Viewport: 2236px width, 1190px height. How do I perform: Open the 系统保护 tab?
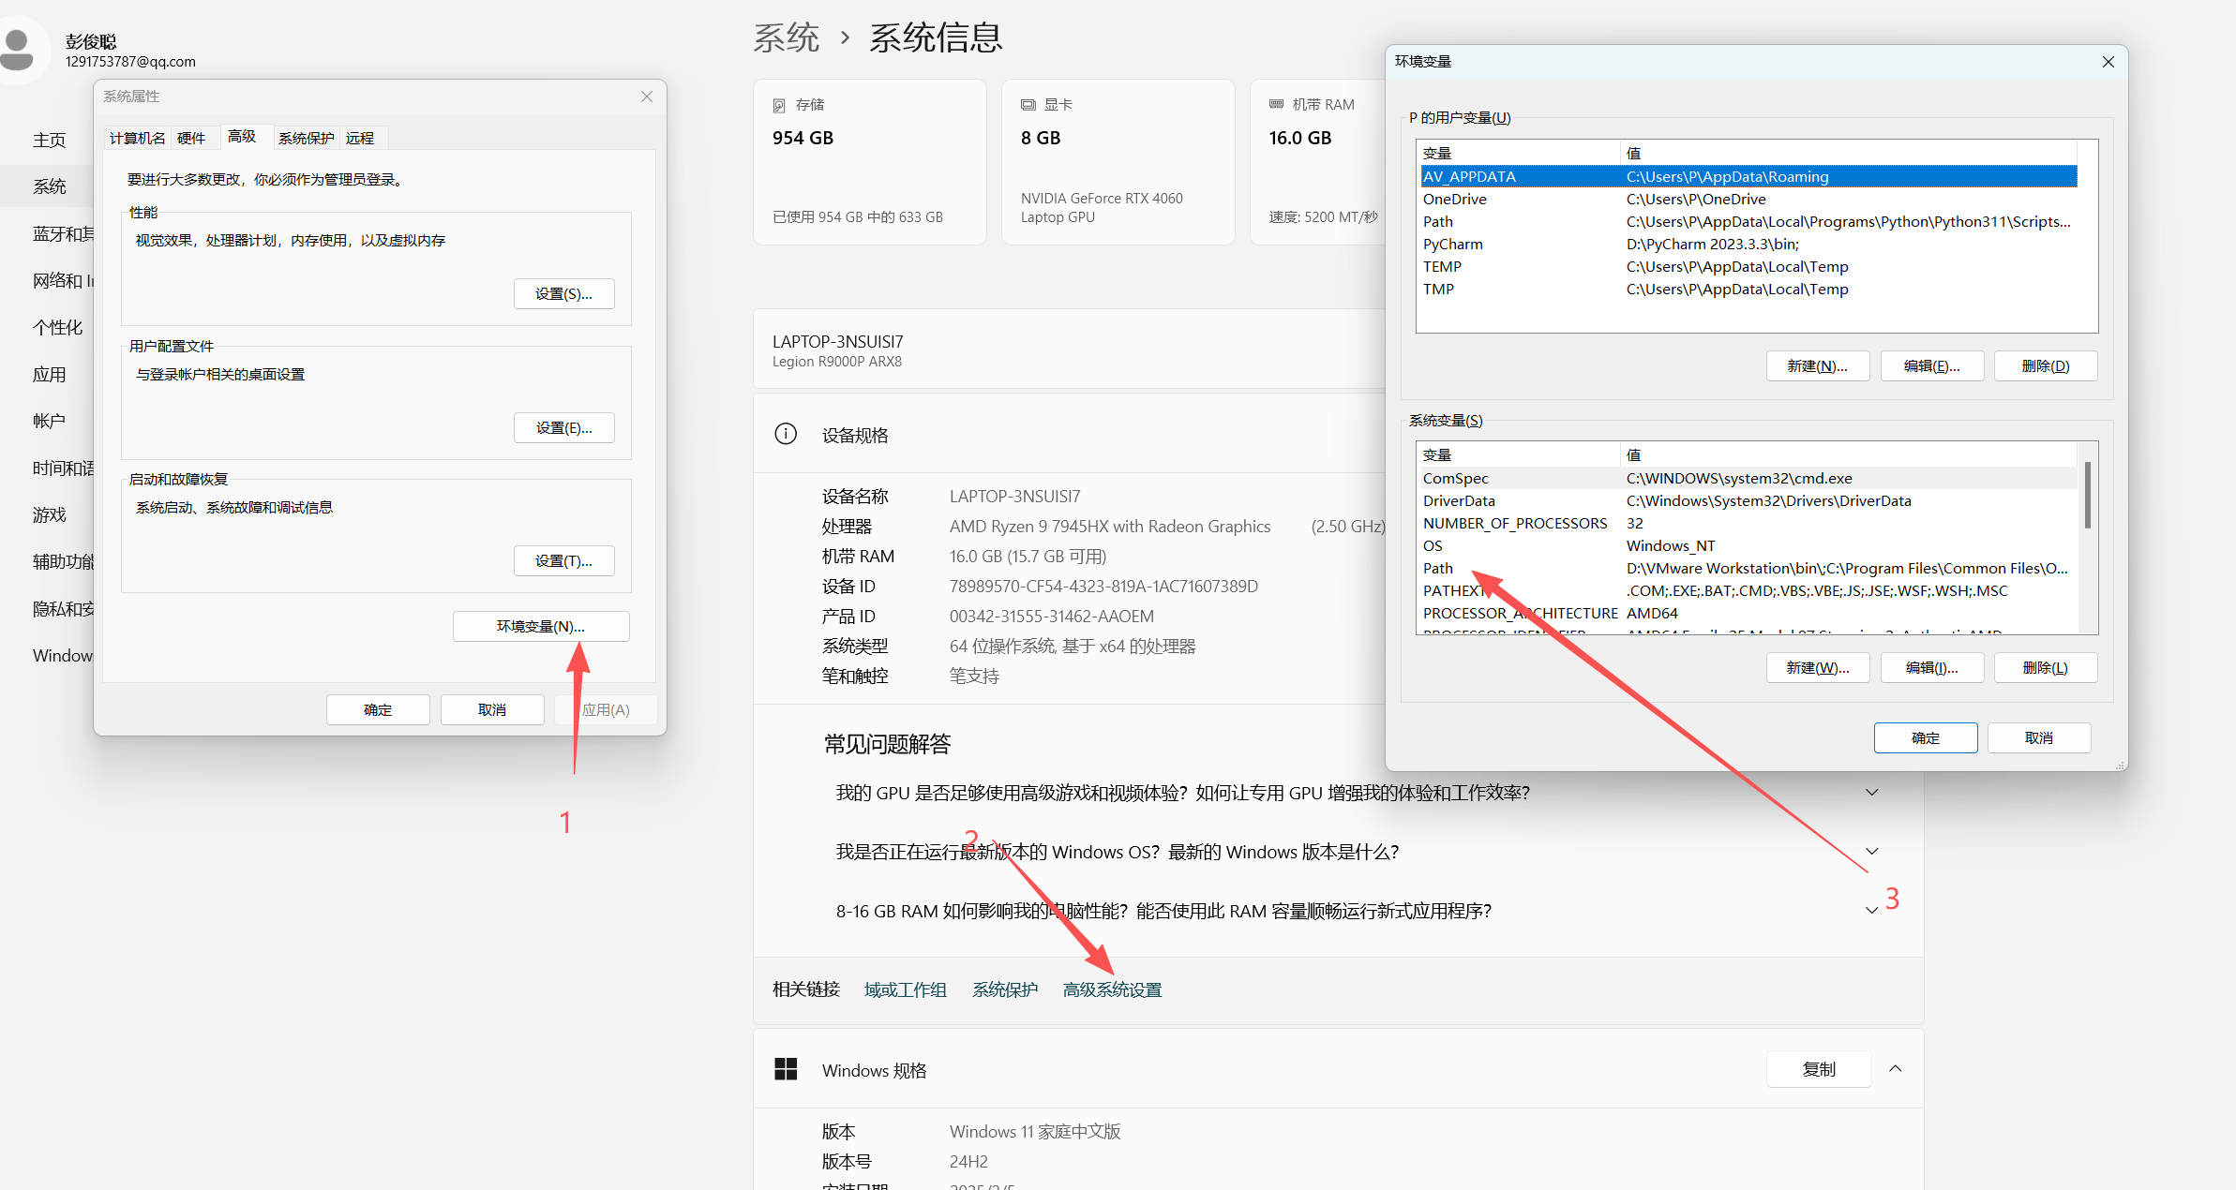pyautogui.click(x=306, y=138)
